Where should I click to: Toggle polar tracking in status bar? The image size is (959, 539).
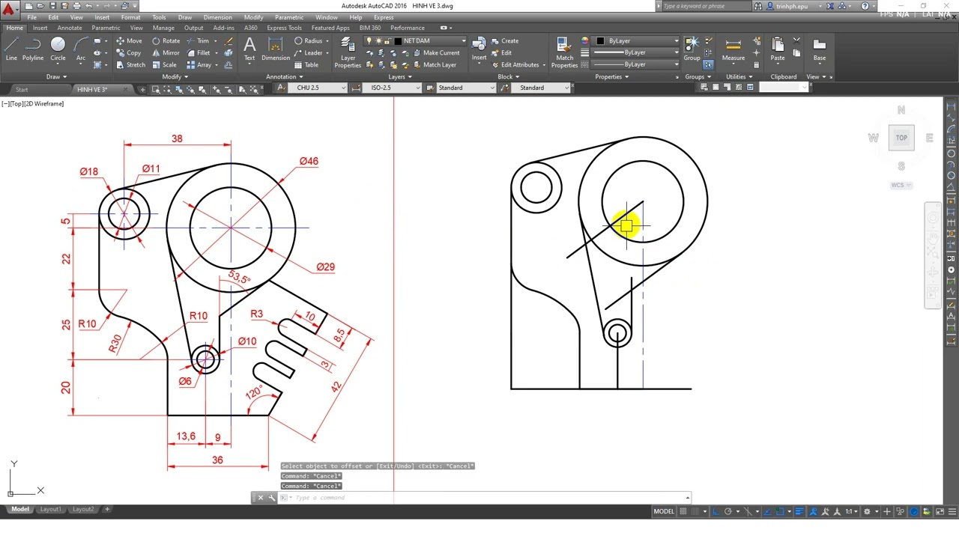point(727,512)
